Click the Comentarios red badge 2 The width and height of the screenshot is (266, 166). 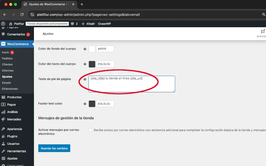28,35
